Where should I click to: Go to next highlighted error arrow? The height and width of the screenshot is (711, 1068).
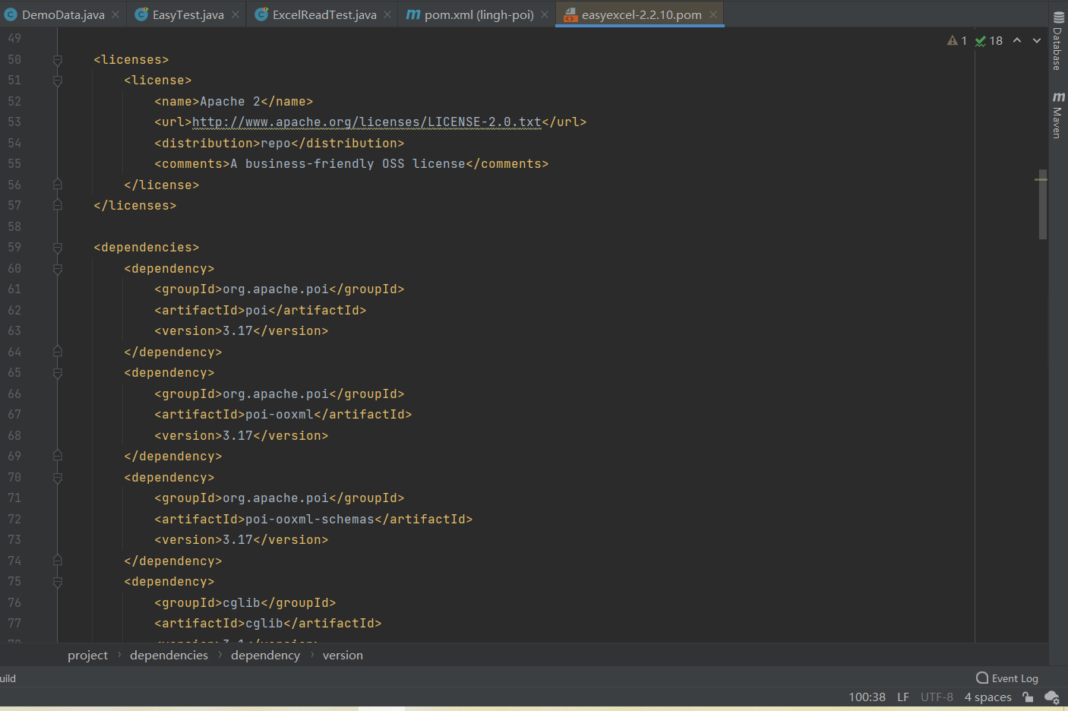click(x=1037, y=40)
